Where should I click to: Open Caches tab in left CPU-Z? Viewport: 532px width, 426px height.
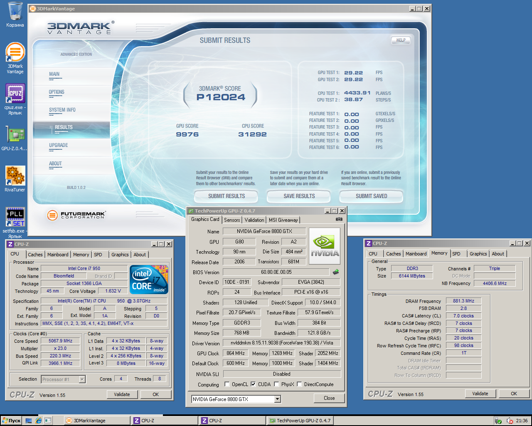coord(35,255)
